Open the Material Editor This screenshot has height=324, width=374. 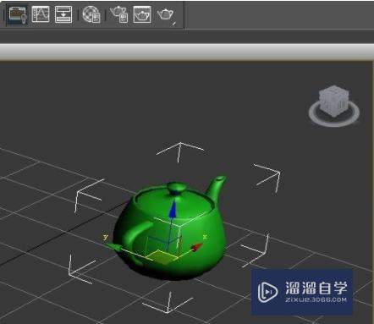pos(91,14)
